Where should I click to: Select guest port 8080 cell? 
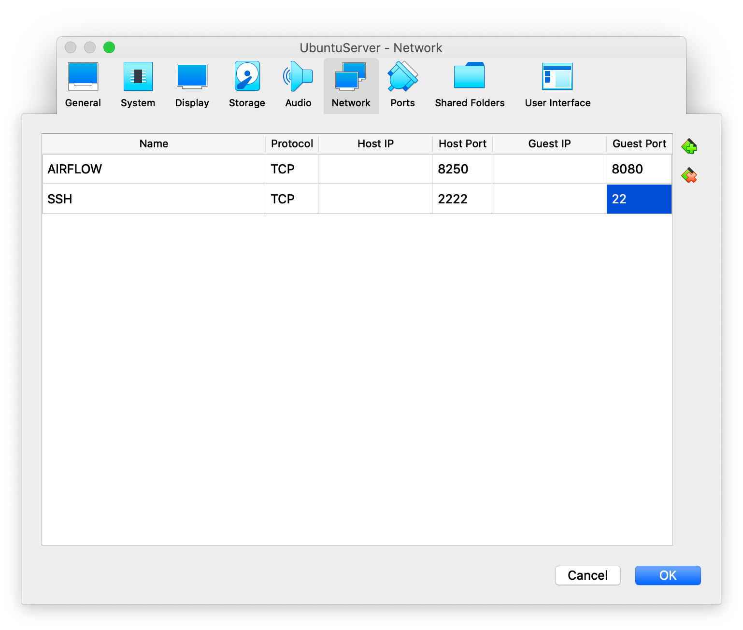click(639, 169)
